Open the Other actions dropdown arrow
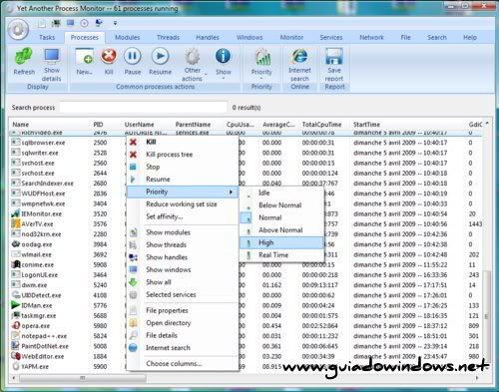499x392 pixels. point(206,75)
